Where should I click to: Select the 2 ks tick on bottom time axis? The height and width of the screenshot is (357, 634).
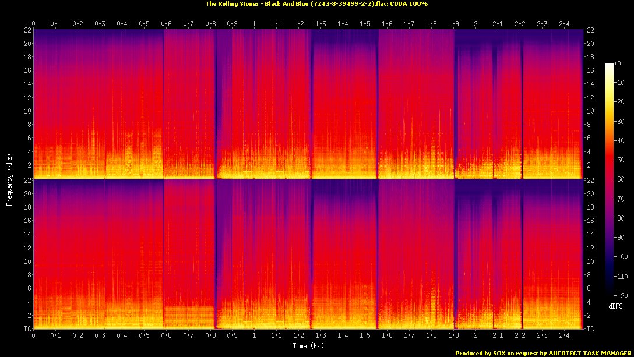[476, 336]
